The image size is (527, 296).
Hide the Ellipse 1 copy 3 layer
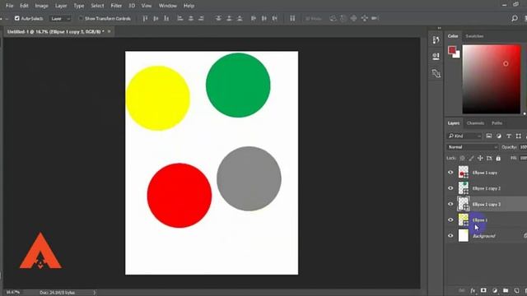[x=450, y=204]
